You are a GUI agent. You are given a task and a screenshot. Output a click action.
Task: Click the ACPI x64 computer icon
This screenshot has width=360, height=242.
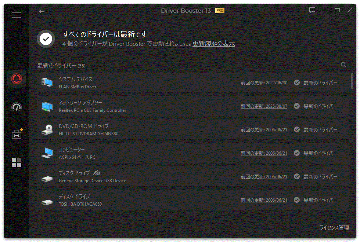click(47, 153)
